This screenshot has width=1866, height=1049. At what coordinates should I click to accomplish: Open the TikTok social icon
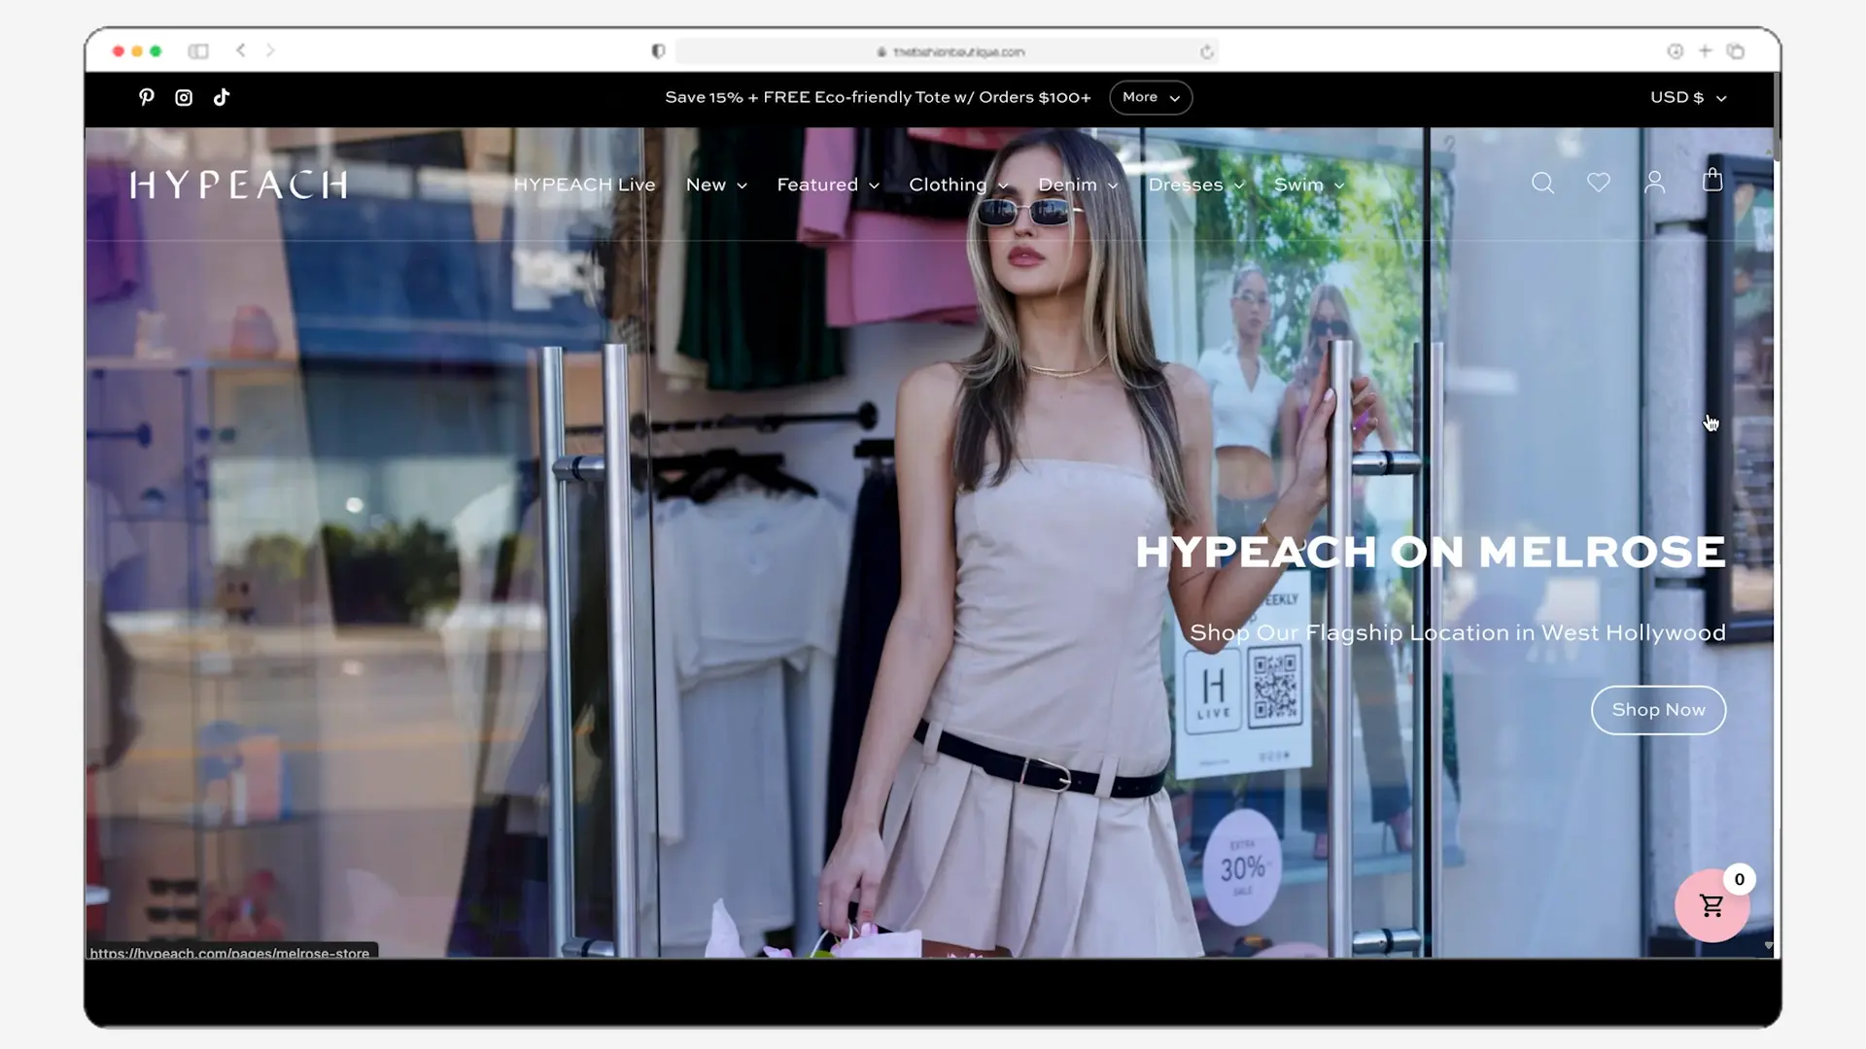tap(222, 97)
